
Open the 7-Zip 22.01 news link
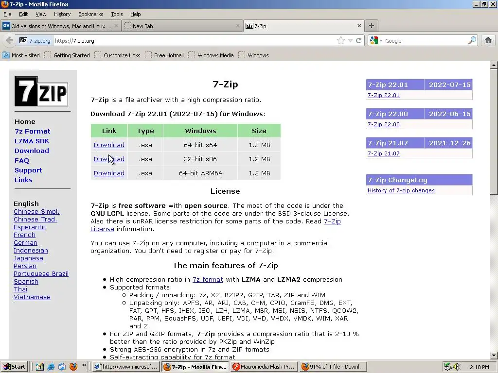(x=383, y=95)
